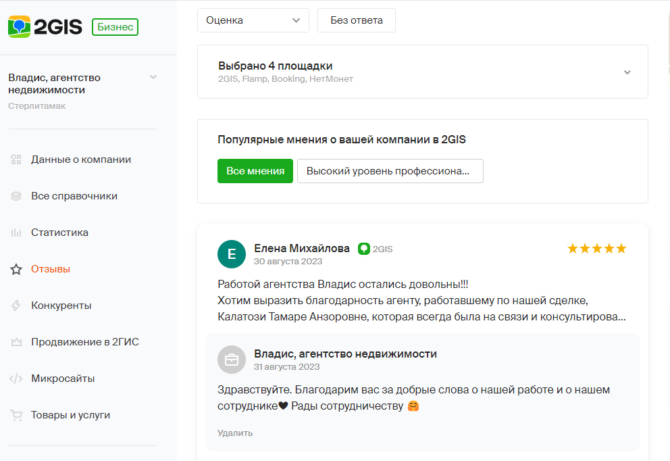Go to Товары и услуги section
670x461 pixels.
click(70, 415)
